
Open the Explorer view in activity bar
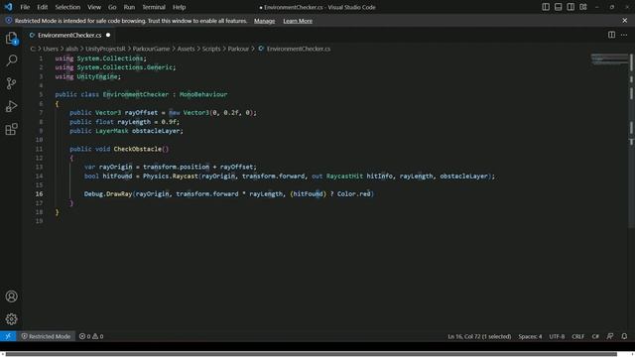point(11,39)
